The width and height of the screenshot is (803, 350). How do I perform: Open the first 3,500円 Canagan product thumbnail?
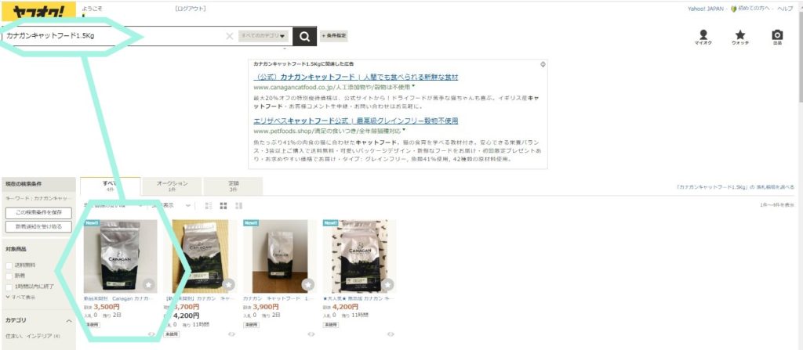(120, 256)
